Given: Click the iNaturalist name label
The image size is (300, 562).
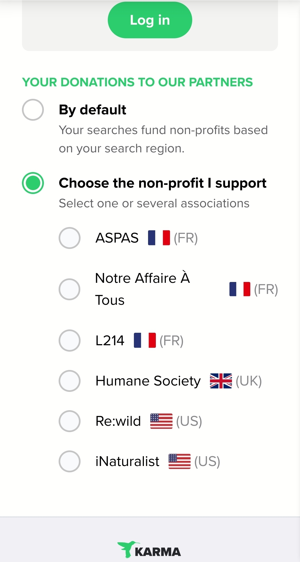Looking at the screenshot, I should click(127, 461).
